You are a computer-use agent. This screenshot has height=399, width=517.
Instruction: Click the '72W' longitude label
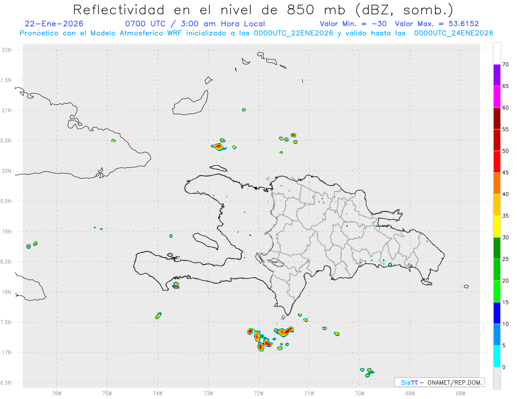coord(258,393)
